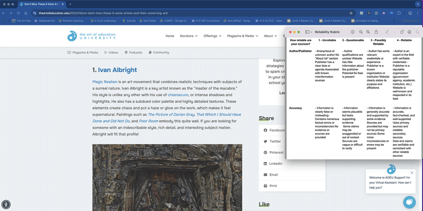Open the Preview inspector info icon
Screen dimensions: 423x211
point(353,32)
